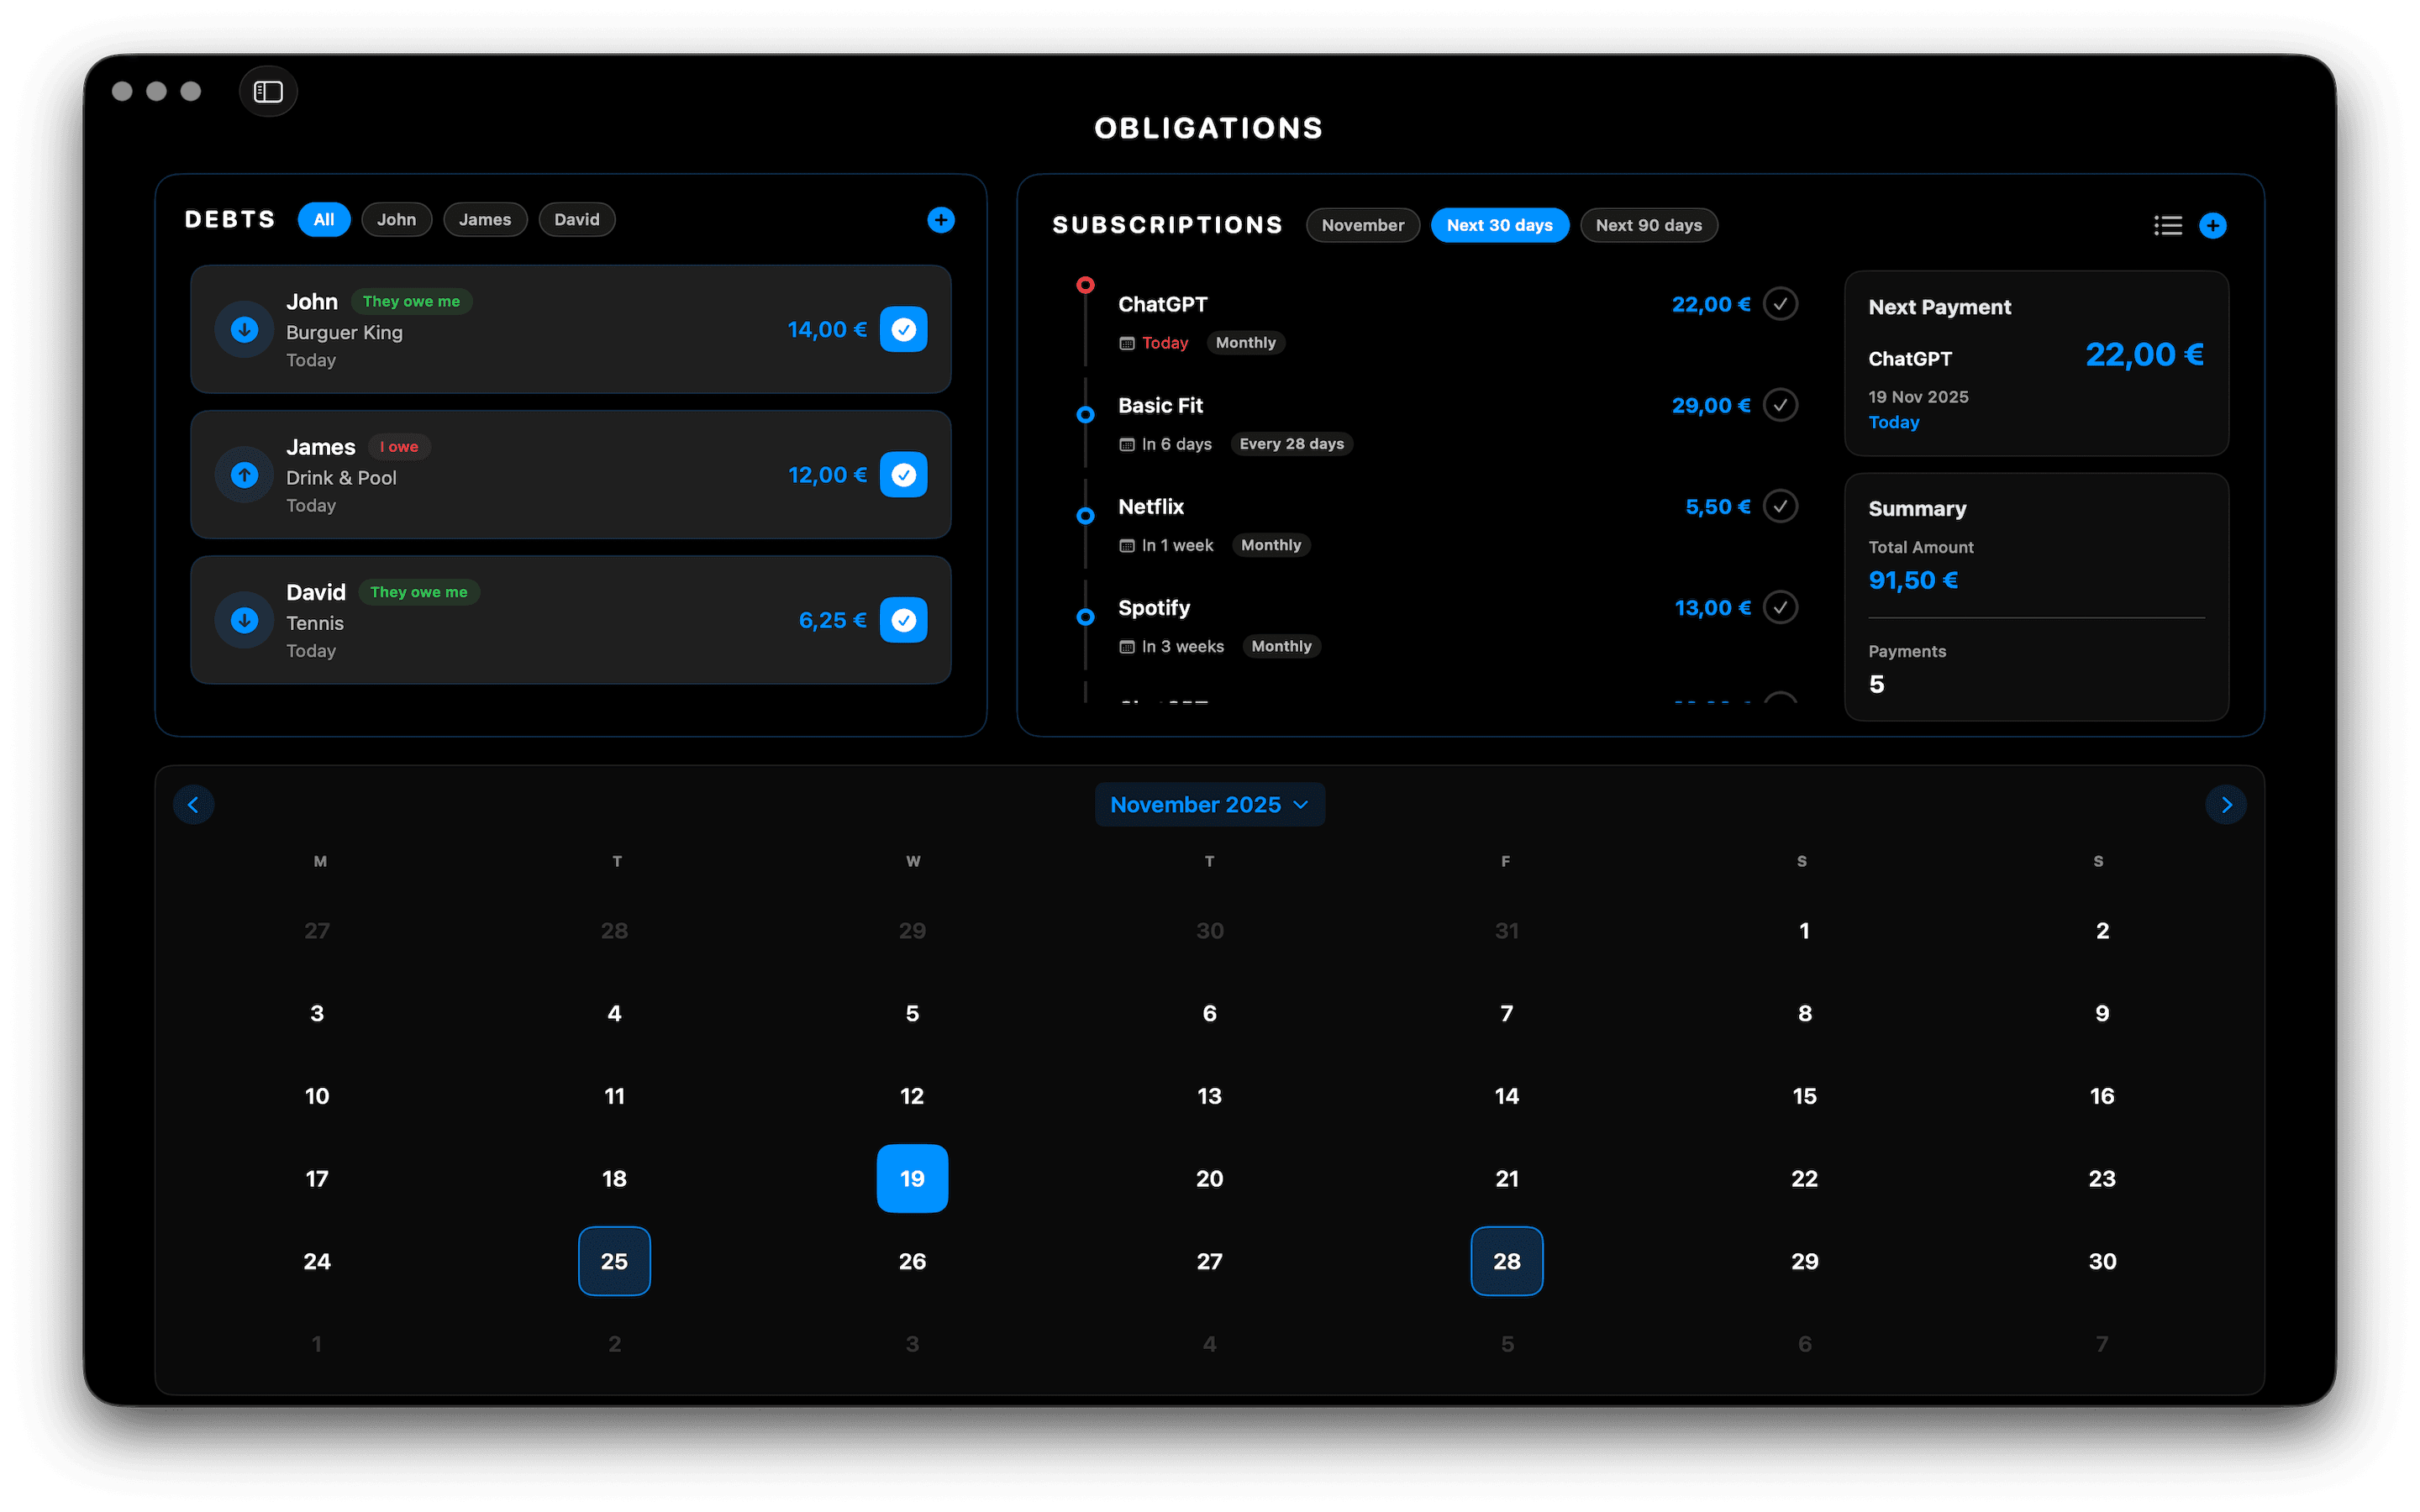This screenshot has height=1512, width=2420.
Task: Click the 29,00 € Basic Fit price
Action: [x=1711, y=406]
